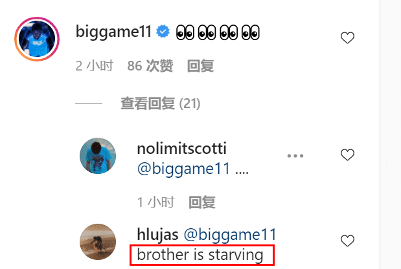The image size is (401, 269).
Task: Click the "brother is starving" comment text
Action: (x=200, y=255)
